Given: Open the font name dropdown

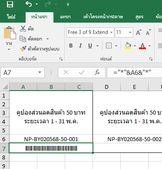Looking at the screenshot, I should click(111, 32).
